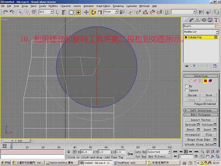Open the Rendering menu
Screen dimensions: 221x166
click(118, 6)
